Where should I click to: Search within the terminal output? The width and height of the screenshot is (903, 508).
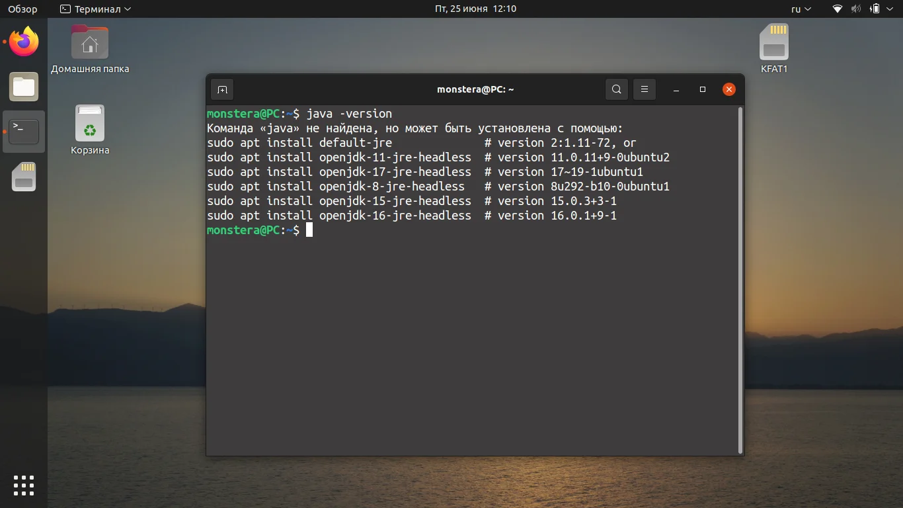coord(617,89)
